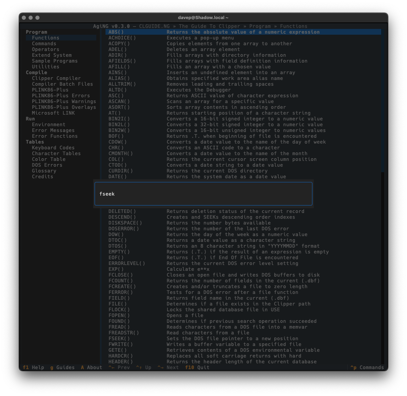
Task: Open the Color Table menu entry
Action: point(49,159)
